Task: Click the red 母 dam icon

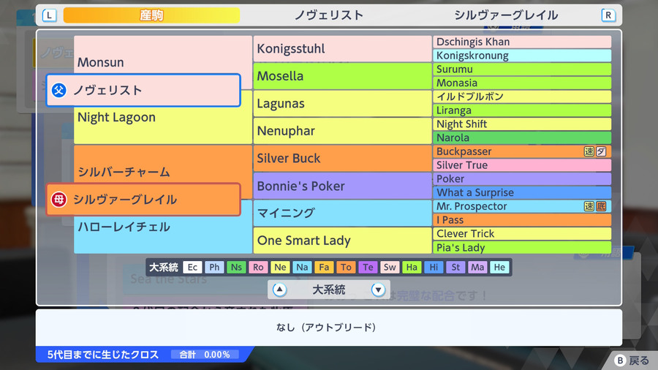Action: click(58, 200)
